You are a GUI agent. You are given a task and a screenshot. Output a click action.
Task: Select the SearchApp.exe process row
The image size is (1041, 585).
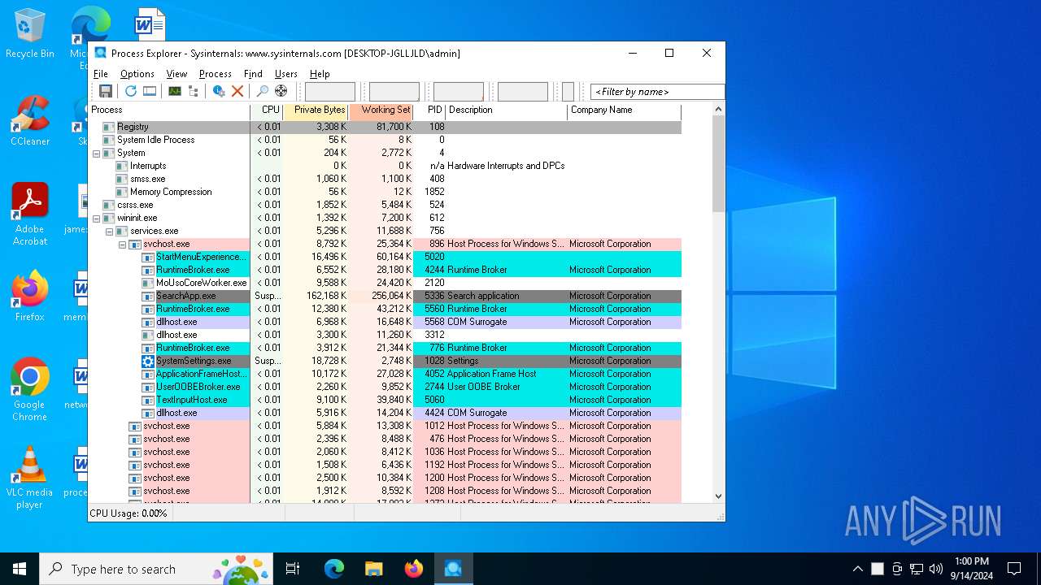pos(385,296)
